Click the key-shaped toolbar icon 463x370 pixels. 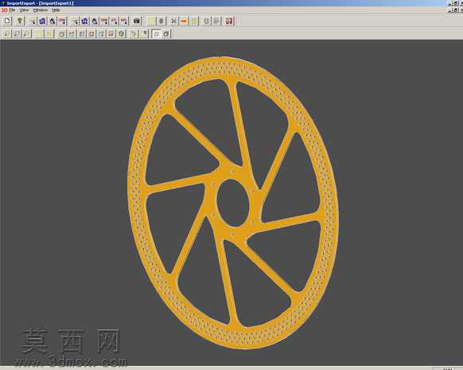19,21
